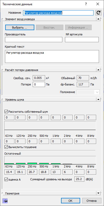Click the green 63 Hz bar in Остаточный chart
Viewport: 104px width, 206px height.
[x=9, y=164]
